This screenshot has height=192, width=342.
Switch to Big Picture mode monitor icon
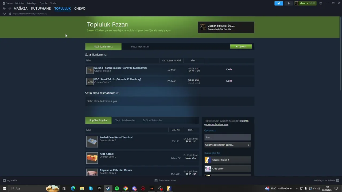pos(321,3)
